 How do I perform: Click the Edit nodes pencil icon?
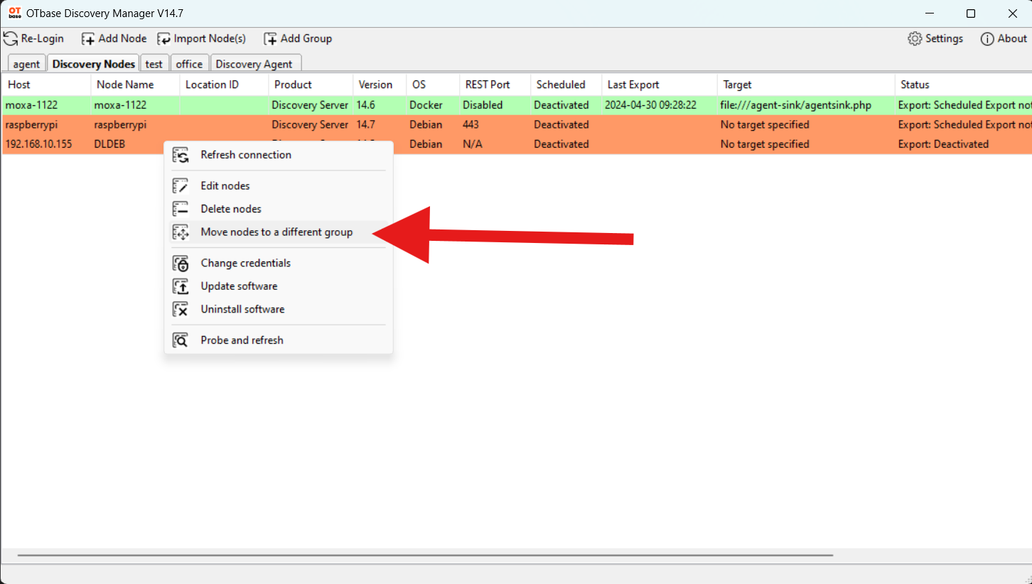pos(181,186)
